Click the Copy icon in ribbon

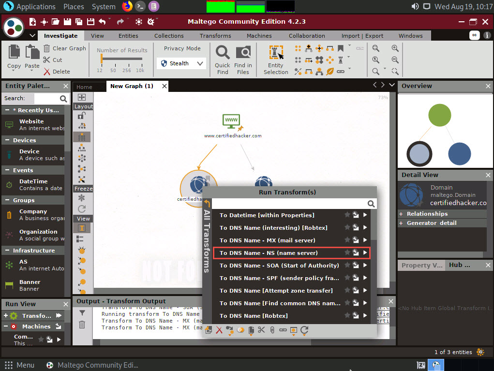point(14,52)
